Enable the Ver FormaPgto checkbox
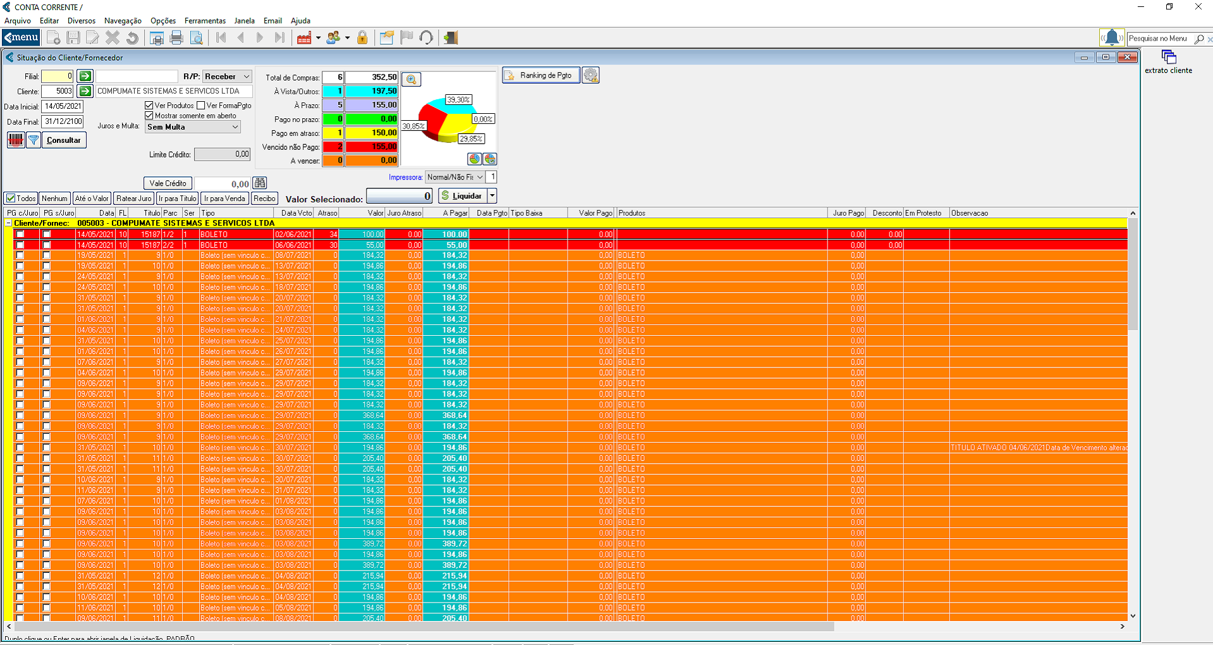The height and width of the screenshot is (645, 1213). pyautogui.click(x=201, y=106)
